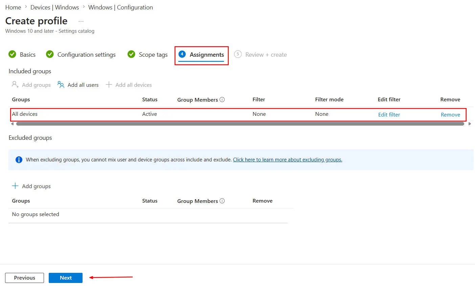Remove the All devices group
This screenshot has height=286, width=475.
point(450,114)
